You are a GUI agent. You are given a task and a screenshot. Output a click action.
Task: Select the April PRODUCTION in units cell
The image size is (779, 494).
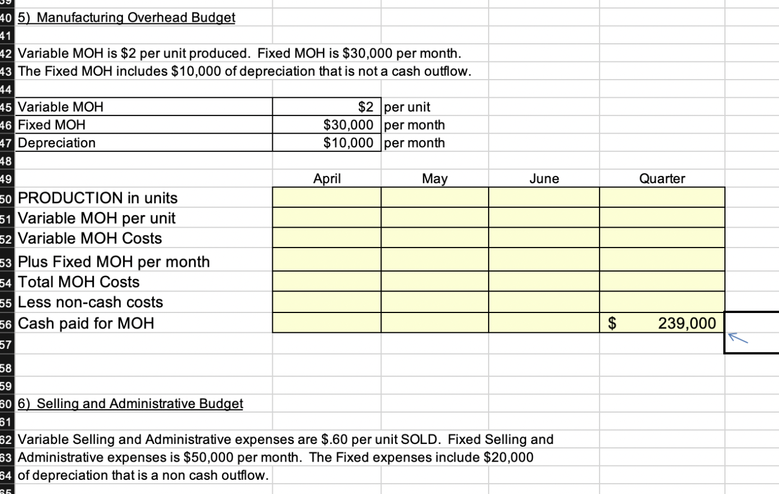[x=326, y=197]
